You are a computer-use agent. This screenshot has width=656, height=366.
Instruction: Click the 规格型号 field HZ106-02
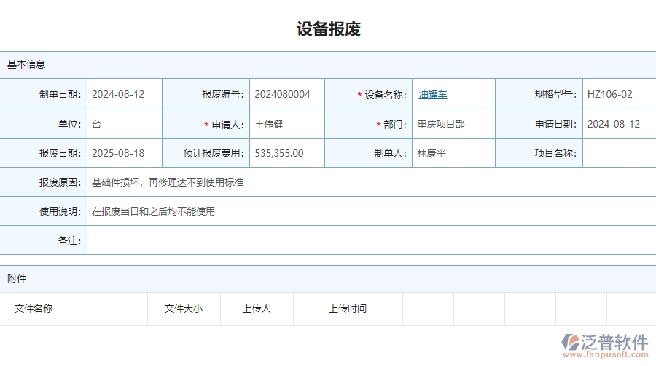[x=618, y=94]
